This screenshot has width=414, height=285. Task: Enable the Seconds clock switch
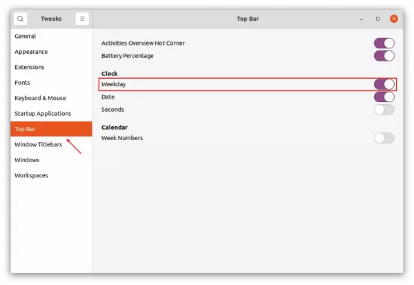[x=384, y=110]
